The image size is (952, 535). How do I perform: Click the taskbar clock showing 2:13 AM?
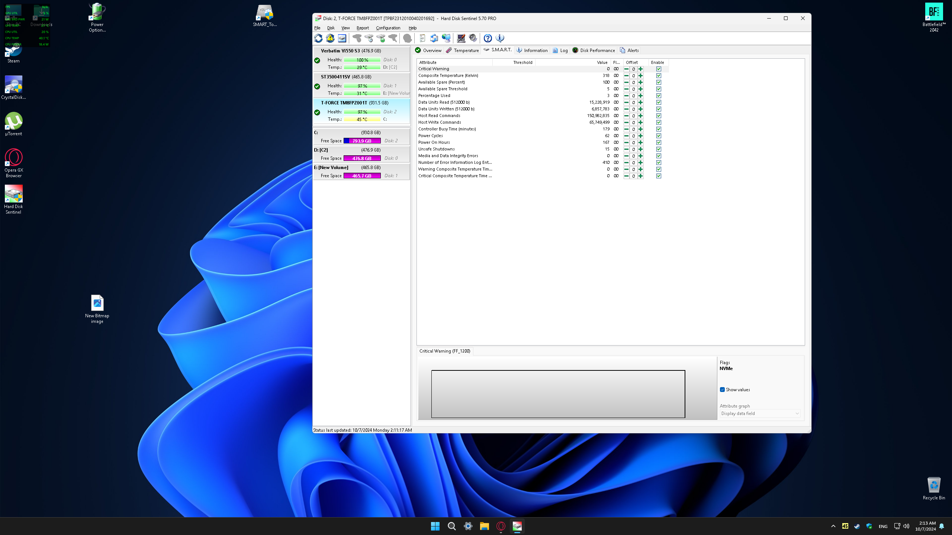click(x=925, y=526)
